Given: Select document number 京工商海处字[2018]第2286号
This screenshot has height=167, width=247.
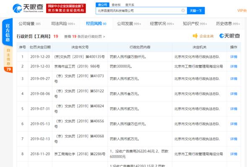Looking at the screenshot, I should (80, 154).
